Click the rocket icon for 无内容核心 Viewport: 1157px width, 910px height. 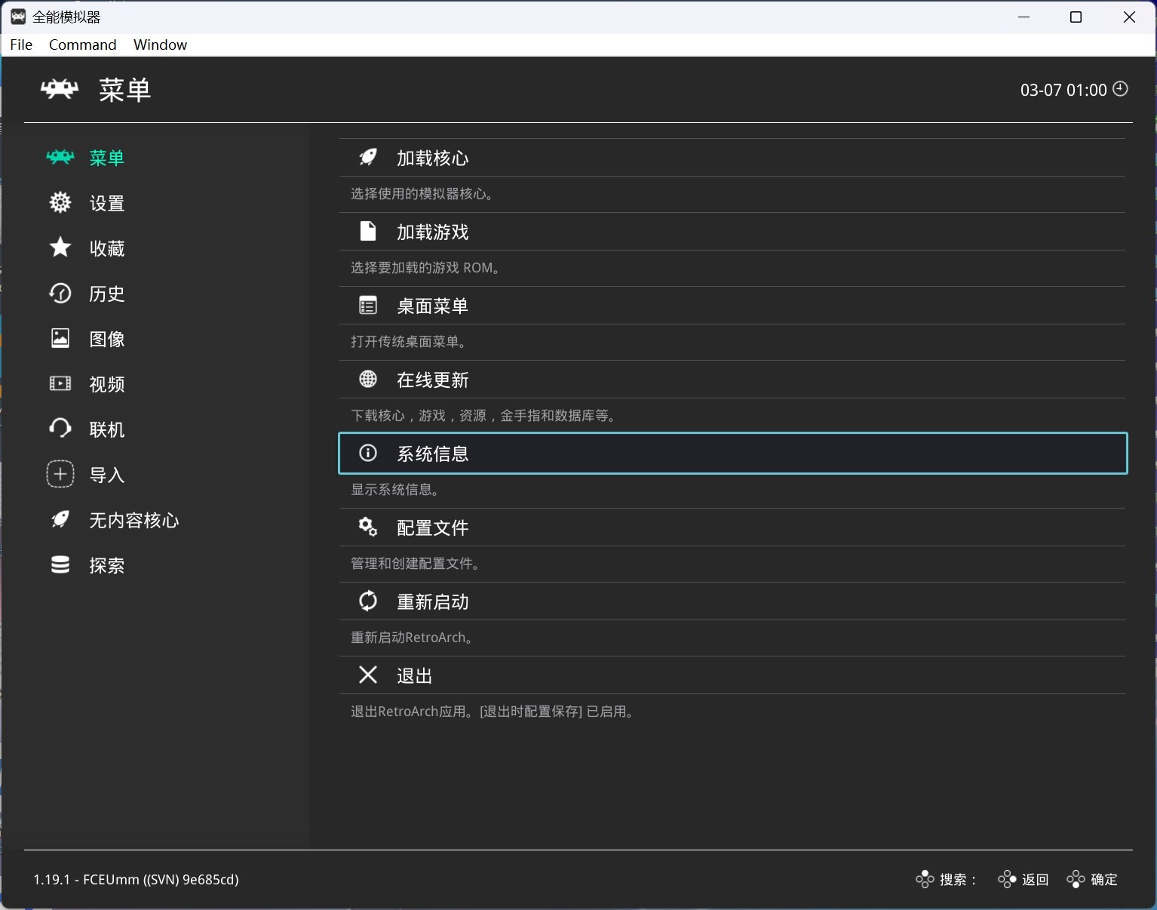pyautogui.click(x=60, y=519)
